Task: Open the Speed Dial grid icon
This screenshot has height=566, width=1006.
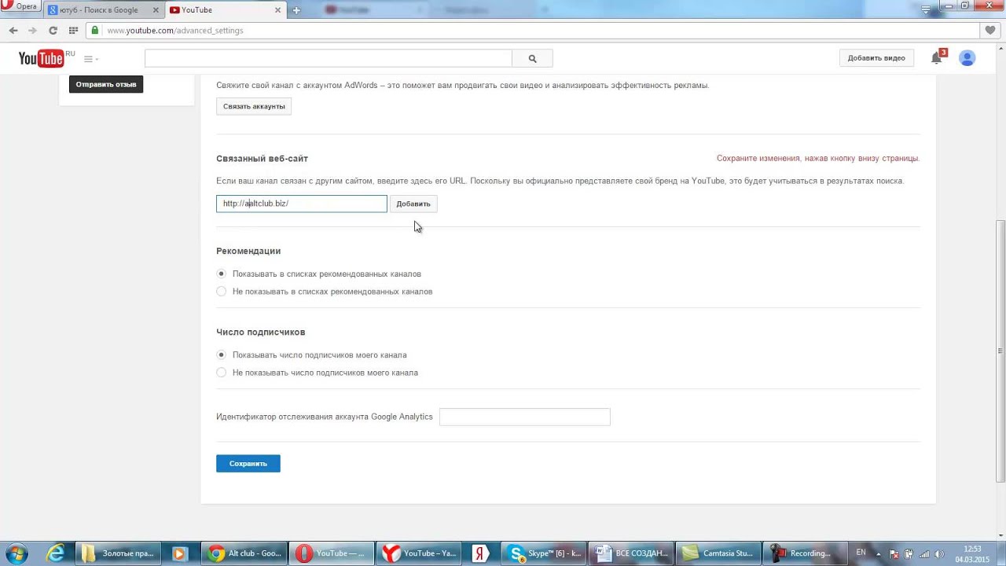Action: 73,31
